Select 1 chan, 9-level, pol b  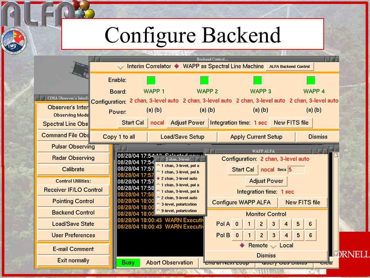pos(178,192)
